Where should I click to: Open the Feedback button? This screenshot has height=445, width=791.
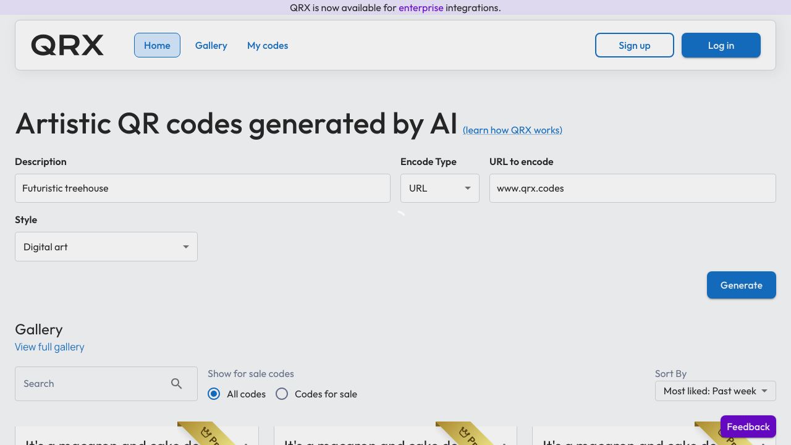tap(748, 426)
